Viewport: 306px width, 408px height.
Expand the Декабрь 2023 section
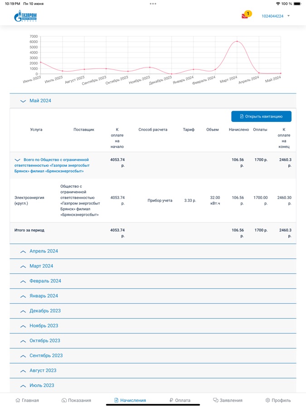pyautogui.click(x=45, y=311)
